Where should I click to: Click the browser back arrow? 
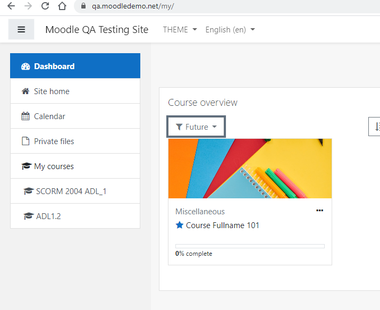pyautogui.click(x=11, y=6)
